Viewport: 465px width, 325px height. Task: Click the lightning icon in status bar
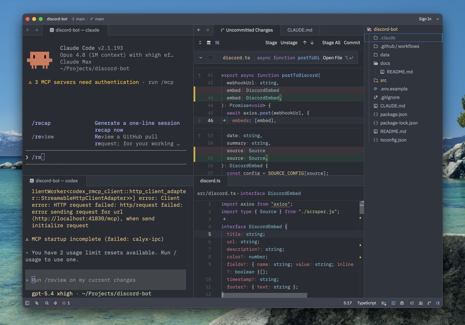[x=56, y=303]
